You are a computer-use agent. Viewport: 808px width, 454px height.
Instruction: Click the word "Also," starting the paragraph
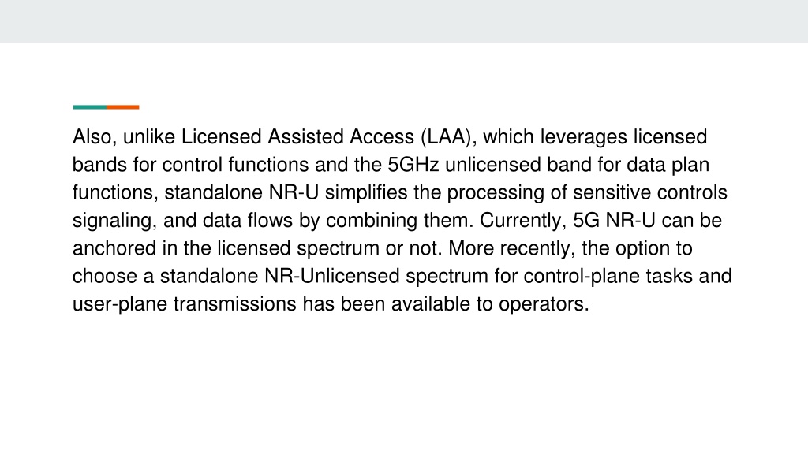pyautogui.click(x=95, y=137)
